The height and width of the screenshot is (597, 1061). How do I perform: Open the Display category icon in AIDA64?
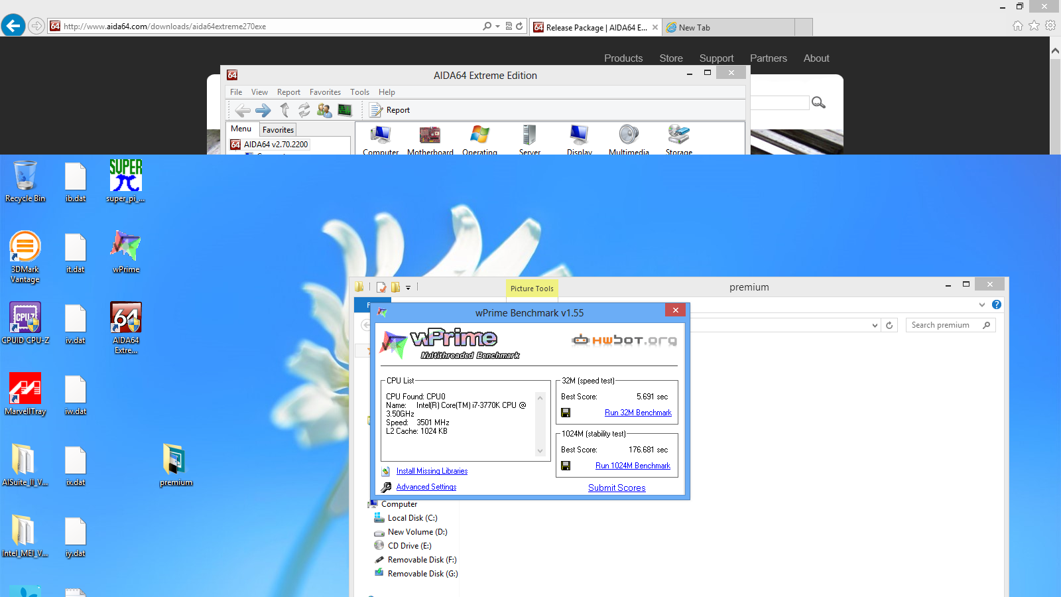[579, 141]
